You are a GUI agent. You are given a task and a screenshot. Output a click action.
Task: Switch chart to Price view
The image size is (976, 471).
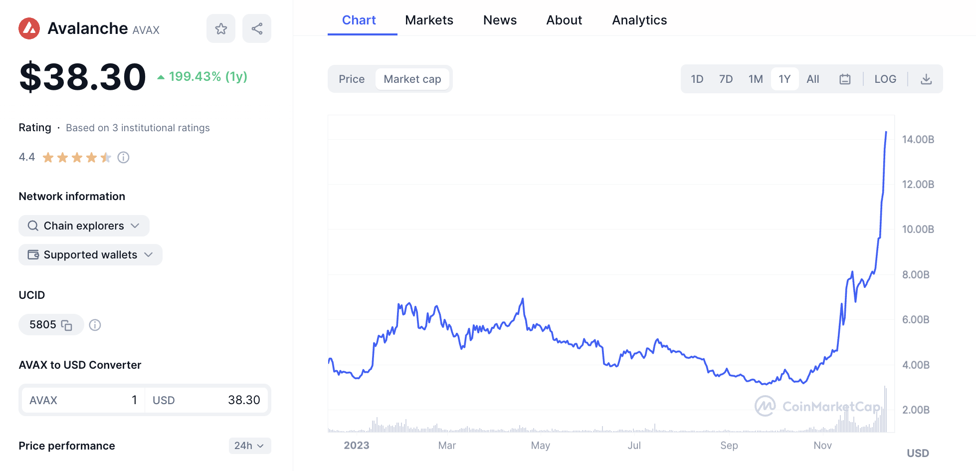click(352, 79)
